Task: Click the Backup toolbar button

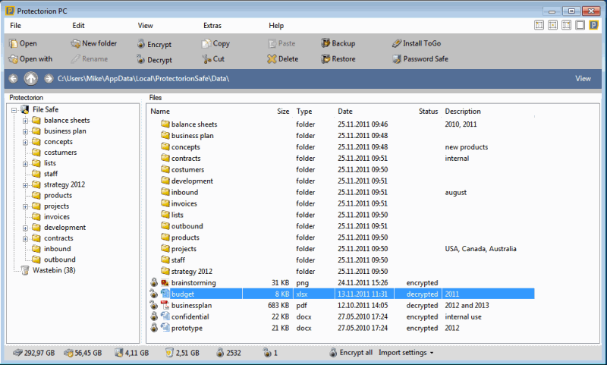Action: coord(338,43)
